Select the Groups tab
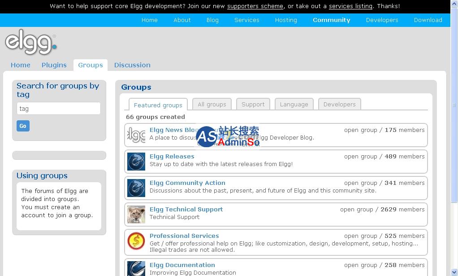 pyautogui.click(x=91, y=65)
